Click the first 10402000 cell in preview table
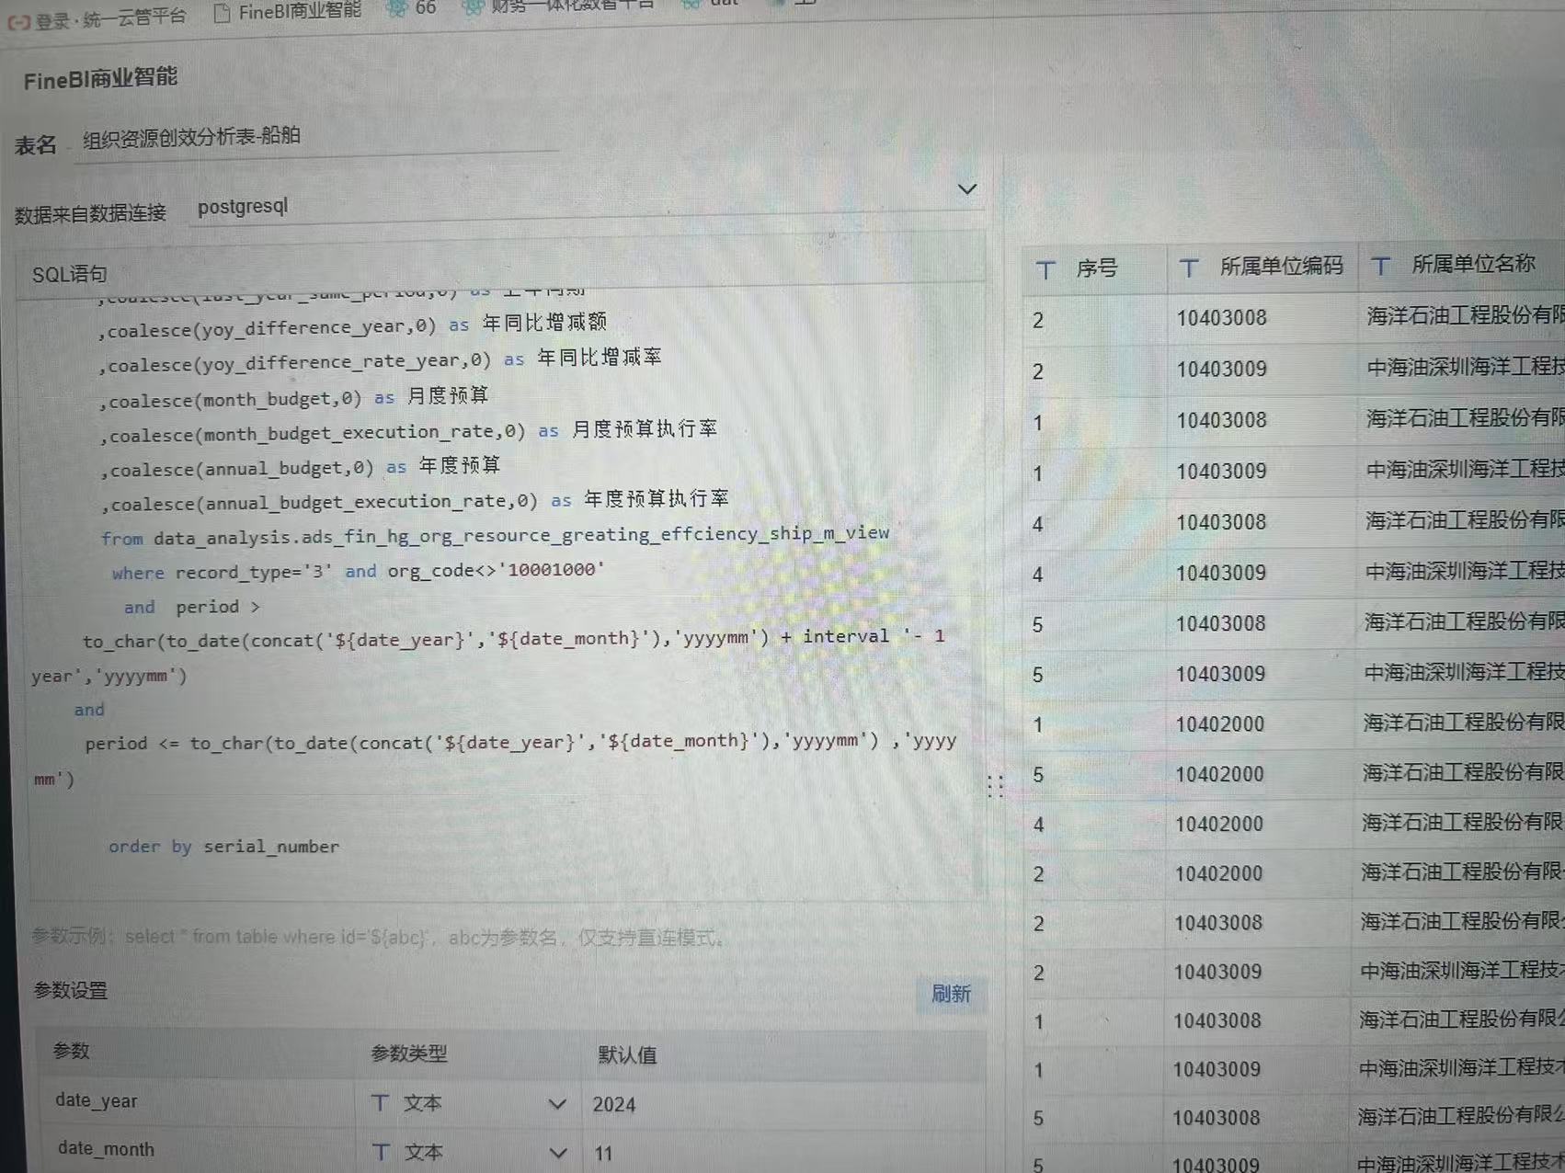Image resolution: width=1565 pixels, height=1173 pixels. tap(1219, 724)
